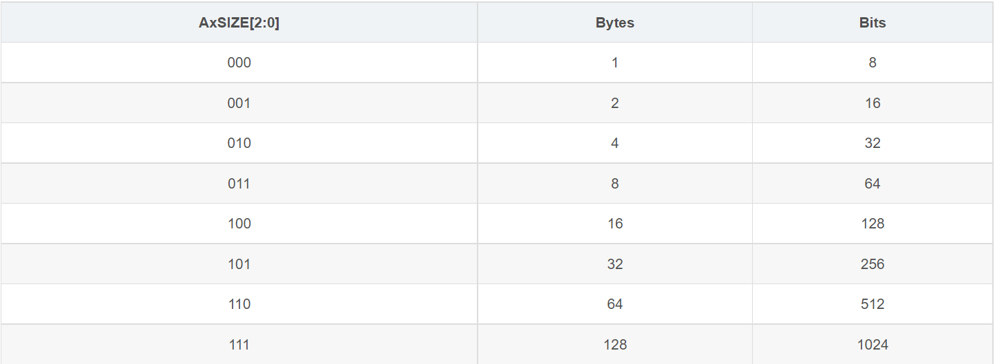The width and height of the screenshot is (995, 364).
Task: Click the 1024 Bits cell
Action: [x=873, y=344]
